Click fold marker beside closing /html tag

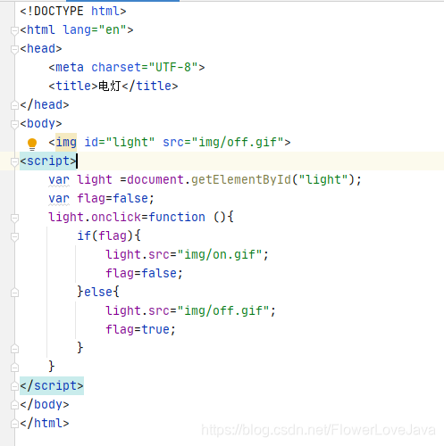click(x=14, y=424)
